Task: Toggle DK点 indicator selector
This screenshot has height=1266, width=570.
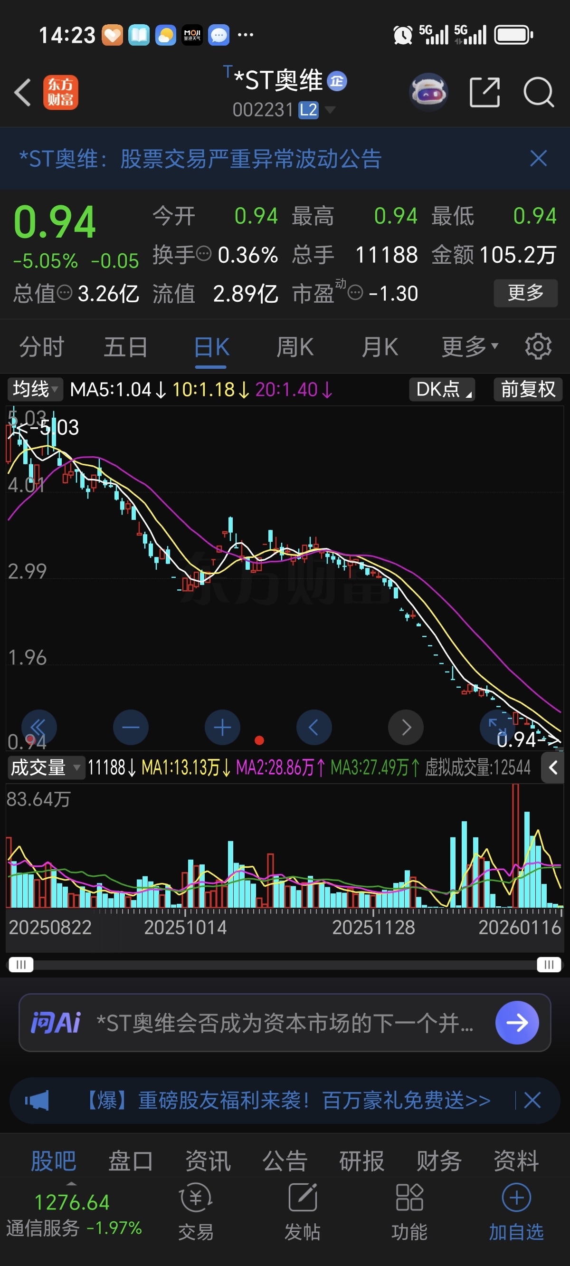Action: pyautogui.click(x=442, y=389)
